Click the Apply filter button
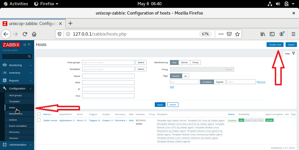This screenshot has width=299, height=150. click(x=160, y=105)
